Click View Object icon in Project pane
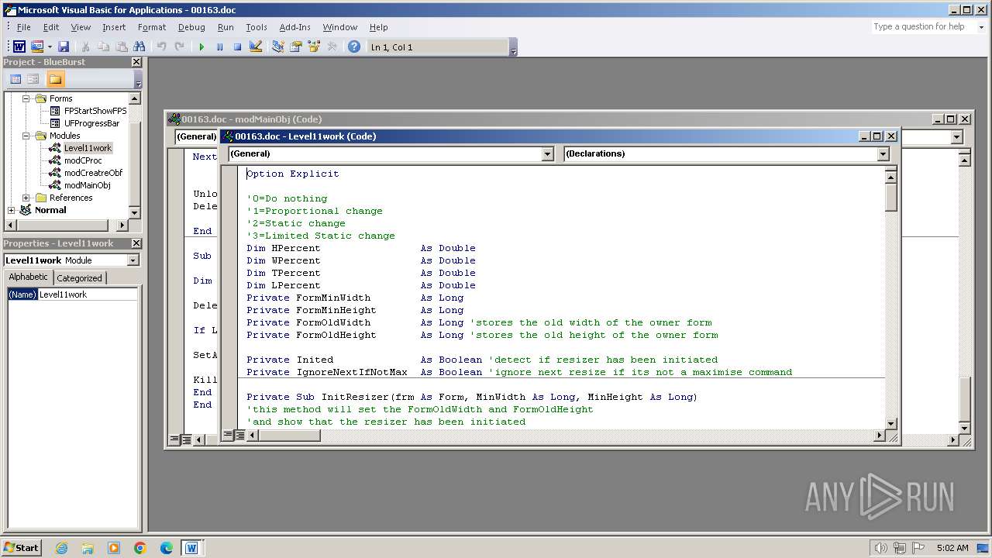The height and width of the screenshot is (558, 992). tap(33, 79)
